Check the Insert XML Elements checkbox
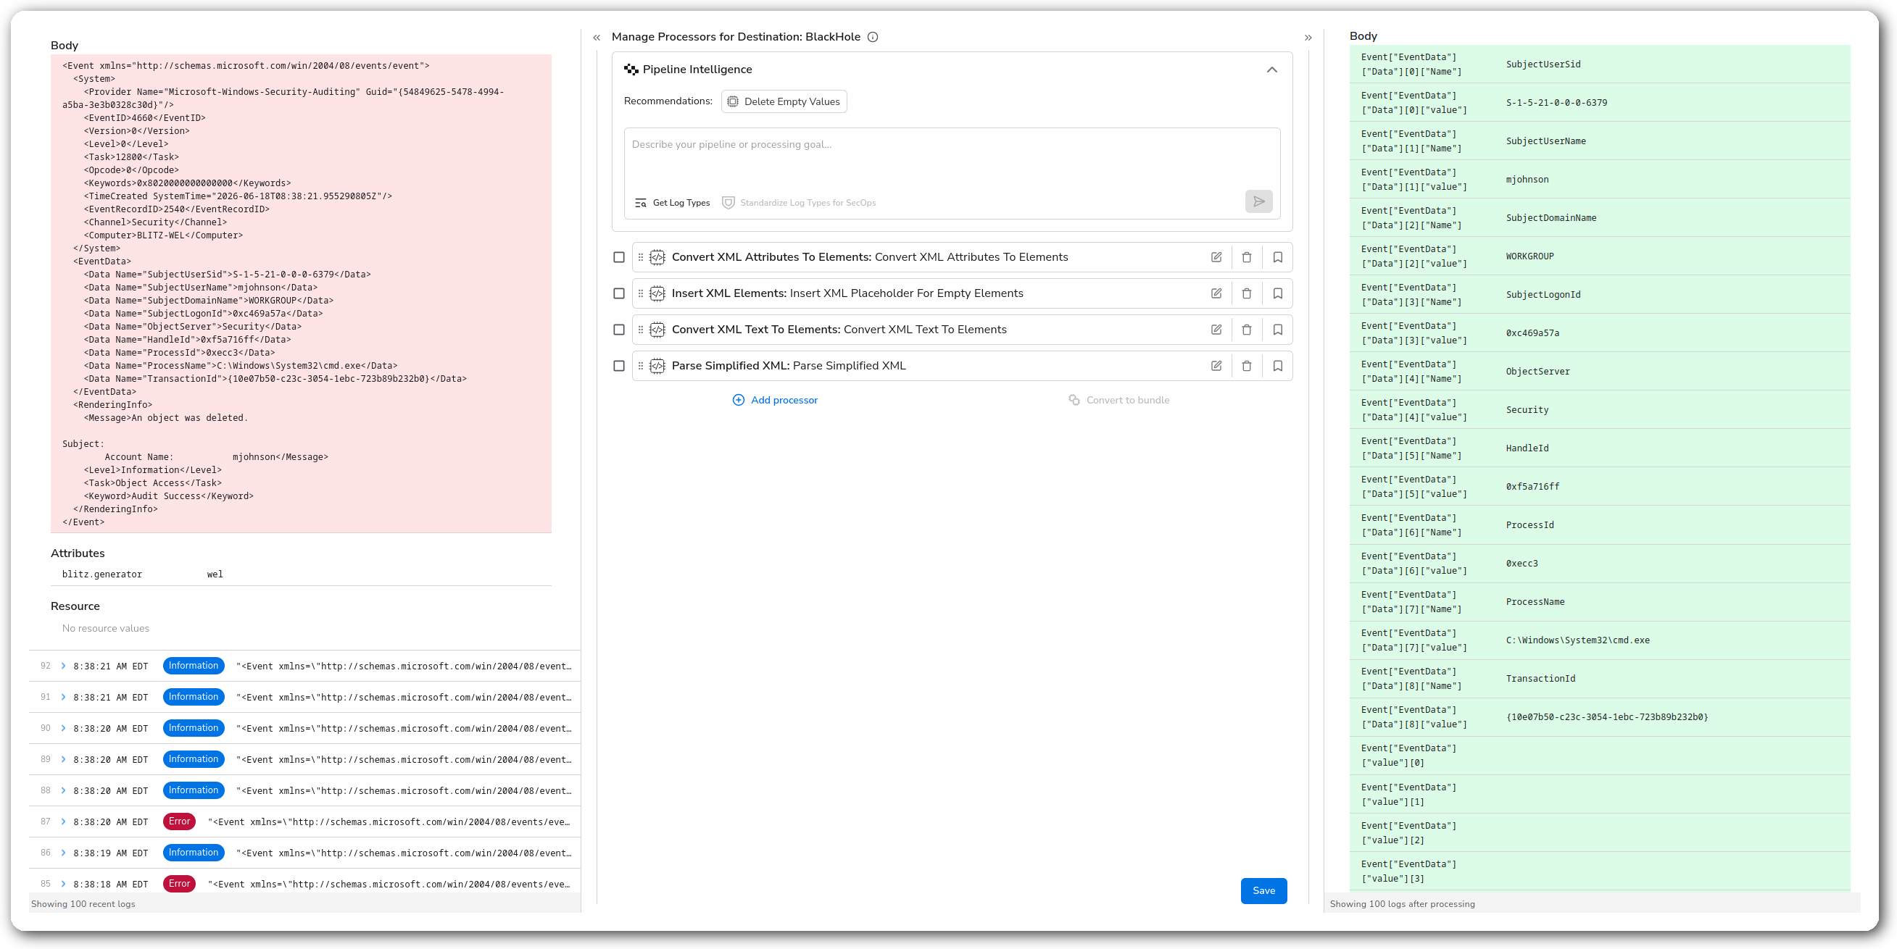The width and height of the screenshot is (1897, 949). pyautogui.click(x=618, y=293)
